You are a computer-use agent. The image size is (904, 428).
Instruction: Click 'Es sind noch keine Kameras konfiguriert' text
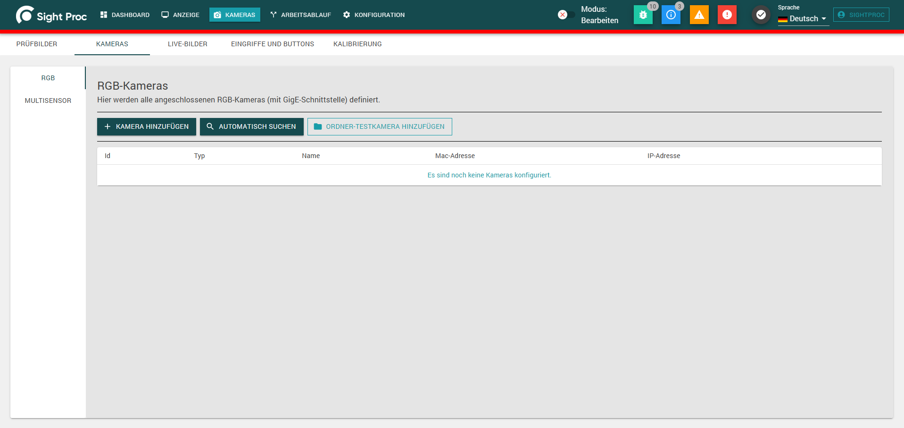pos(489,175)
